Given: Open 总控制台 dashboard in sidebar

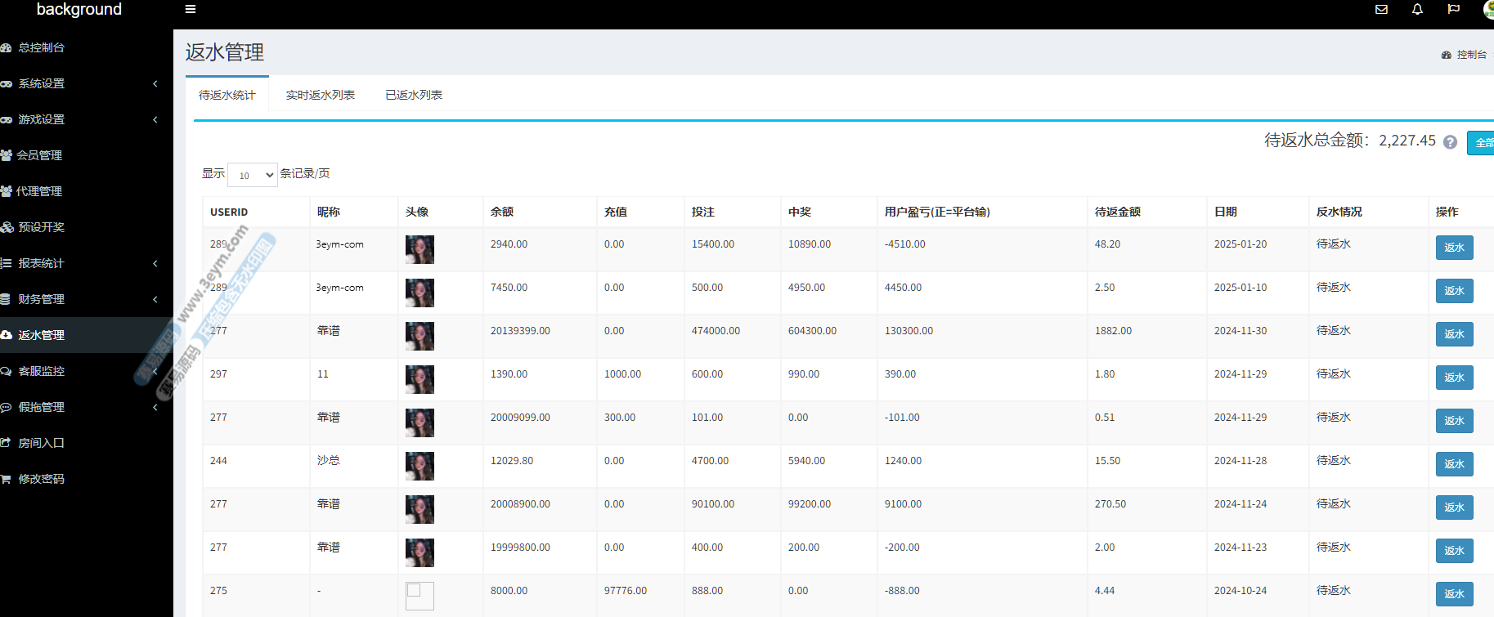Looking at the screenshot, I should [41, 47].
